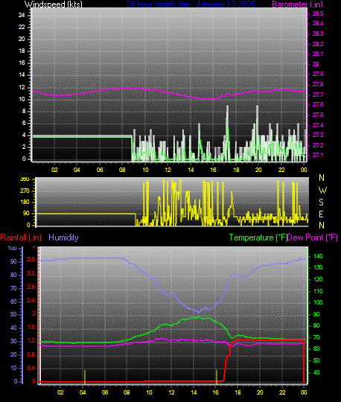Click the Rainfall (.in) legend label
This screenshot has width=341, height=402.
point(21,237)
